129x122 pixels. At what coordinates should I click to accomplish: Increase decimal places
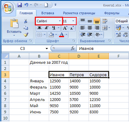(118, 35)
